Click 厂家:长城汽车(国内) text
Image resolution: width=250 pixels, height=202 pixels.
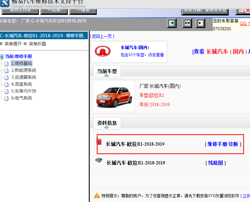point(160,86)
